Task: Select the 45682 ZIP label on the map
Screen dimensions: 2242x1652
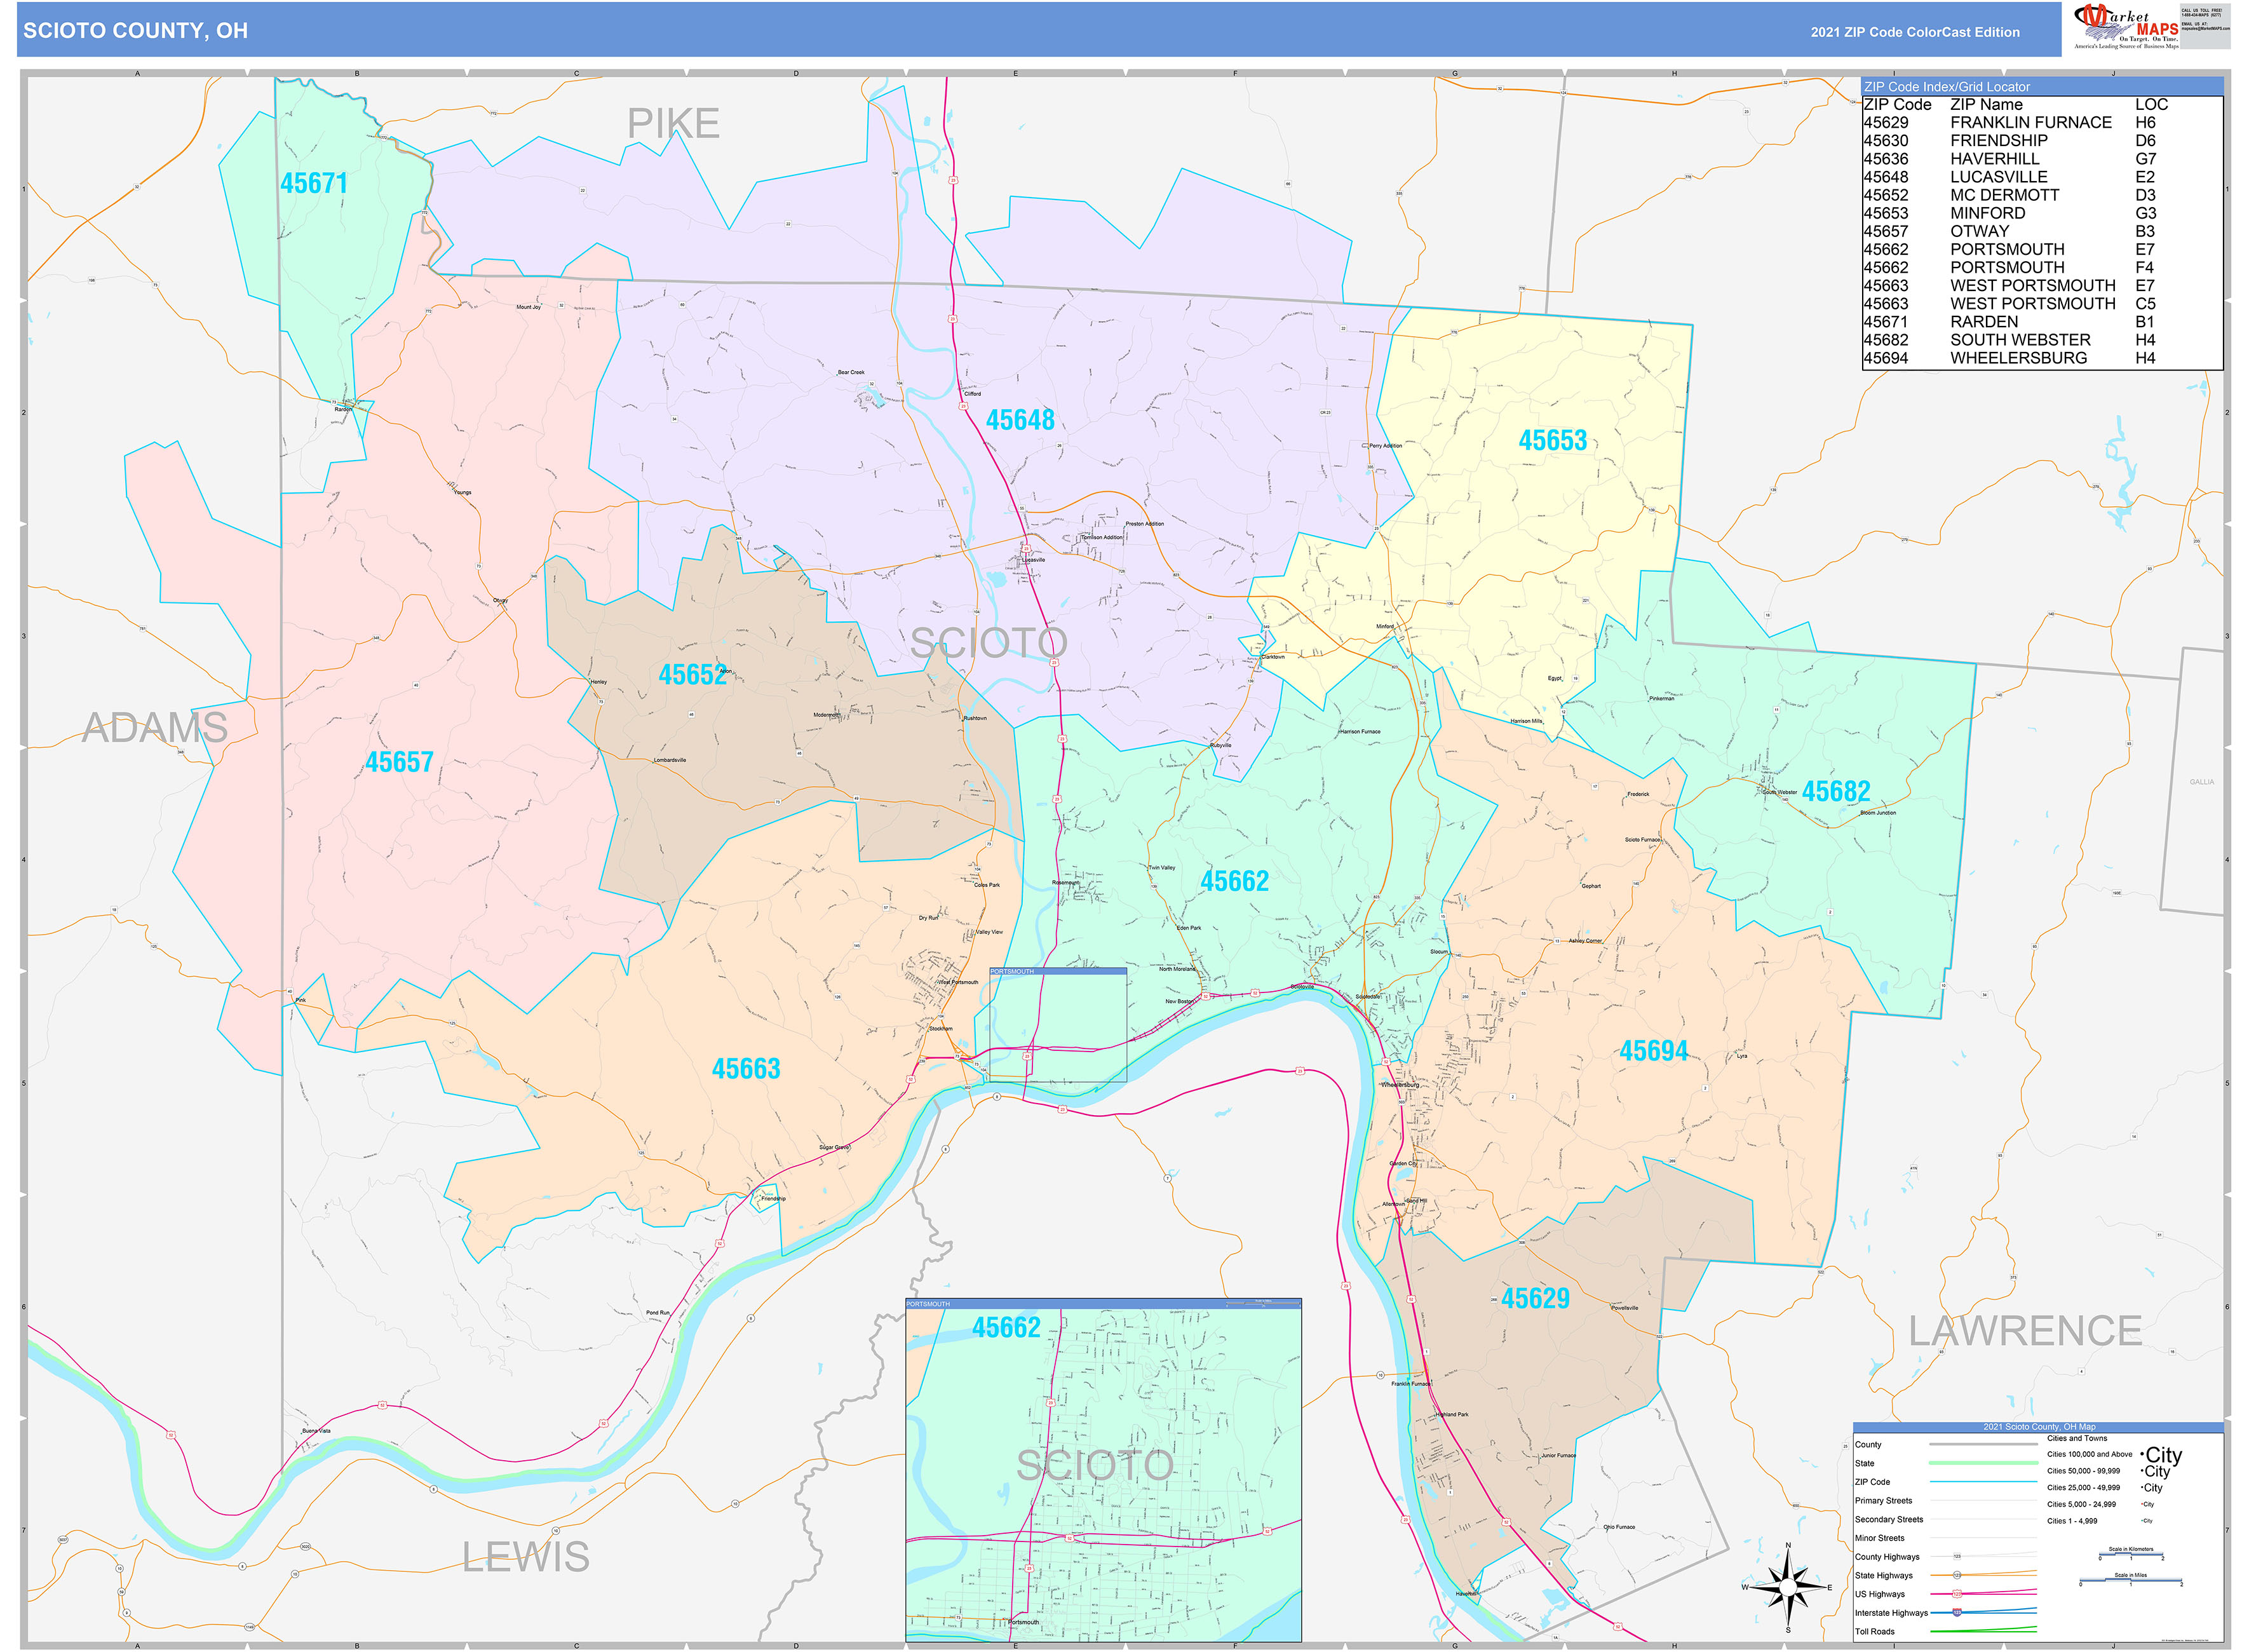Action: pyautogui.click(x=1836, y=792)
